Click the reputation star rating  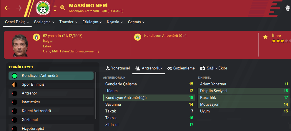point(280,41)
